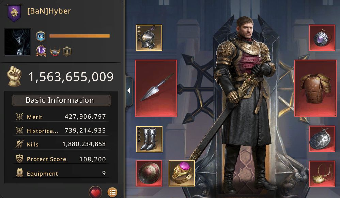340x198 pixels.
Task: Open the purple orb amulet slot
Action: [x=322, y=38]
